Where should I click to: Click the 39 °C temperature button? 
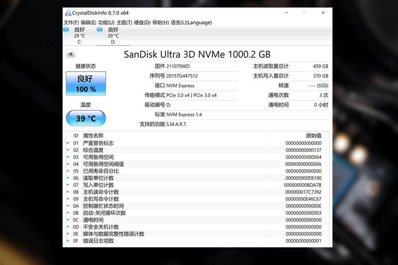point(86,118)
